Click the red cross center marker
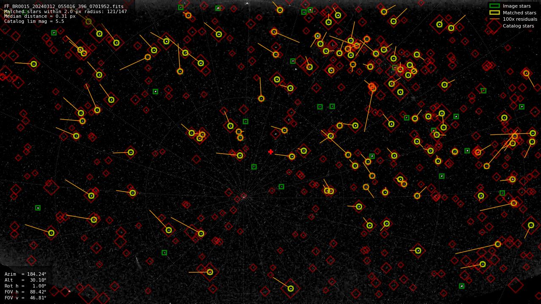The image size is (541, 304). (271, 152)
